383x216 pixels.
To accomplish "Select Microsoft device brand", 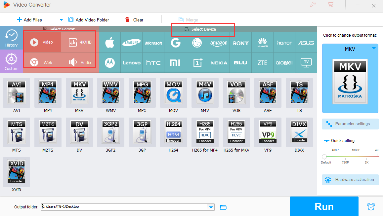I will (x=153, y=42).
